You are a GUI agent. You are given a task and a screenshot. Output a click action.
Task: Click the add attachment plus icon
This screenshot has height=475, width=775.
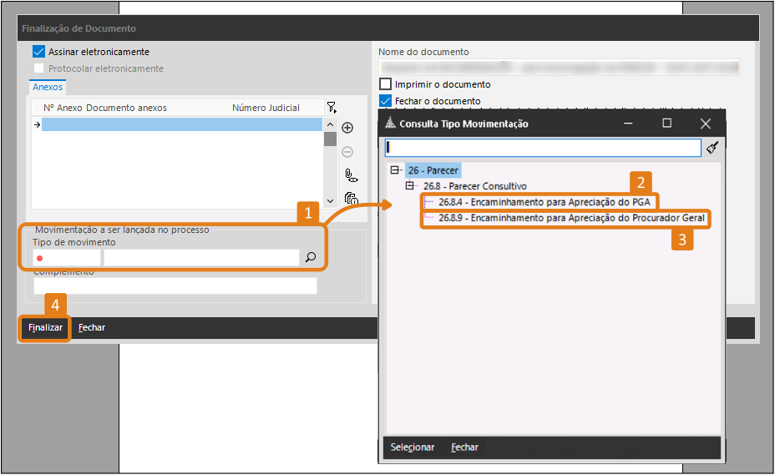click(347, 128)
